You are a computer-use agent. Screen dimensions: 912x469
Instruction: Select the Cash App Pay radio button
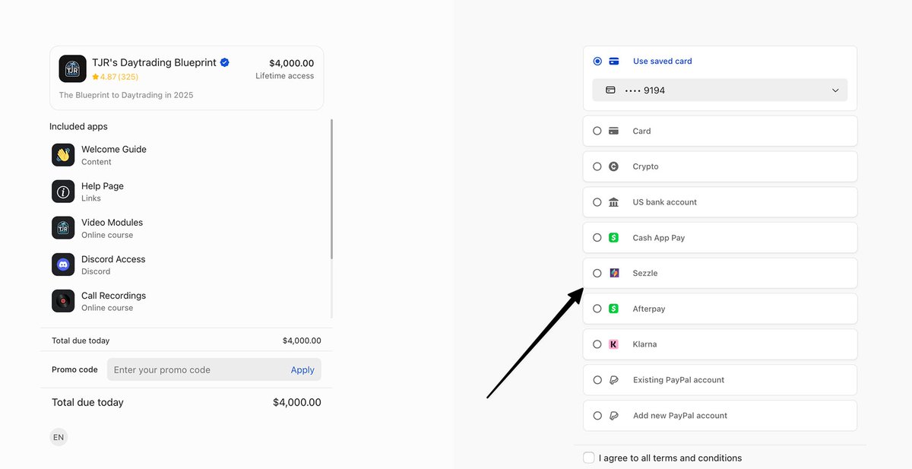[x=597, y=238]
